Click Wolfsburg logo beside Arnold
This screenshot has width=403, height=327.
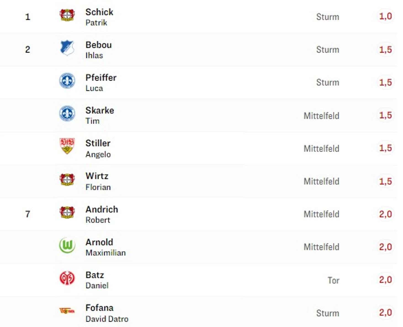(67, 245)
